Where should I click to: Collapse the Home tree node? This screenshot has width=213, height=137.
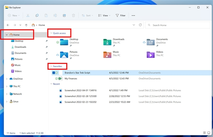7,35
